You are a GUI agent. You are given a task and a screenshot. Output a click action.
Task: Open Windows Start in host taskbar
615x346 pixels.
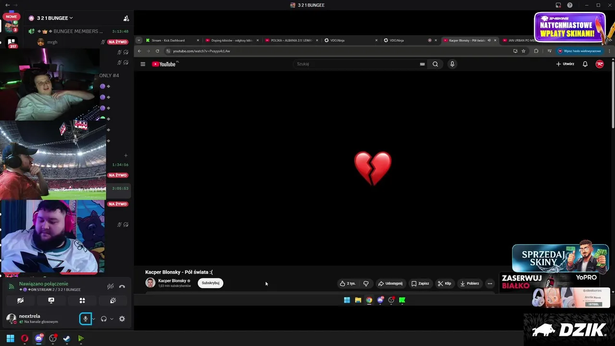[11, 338]
